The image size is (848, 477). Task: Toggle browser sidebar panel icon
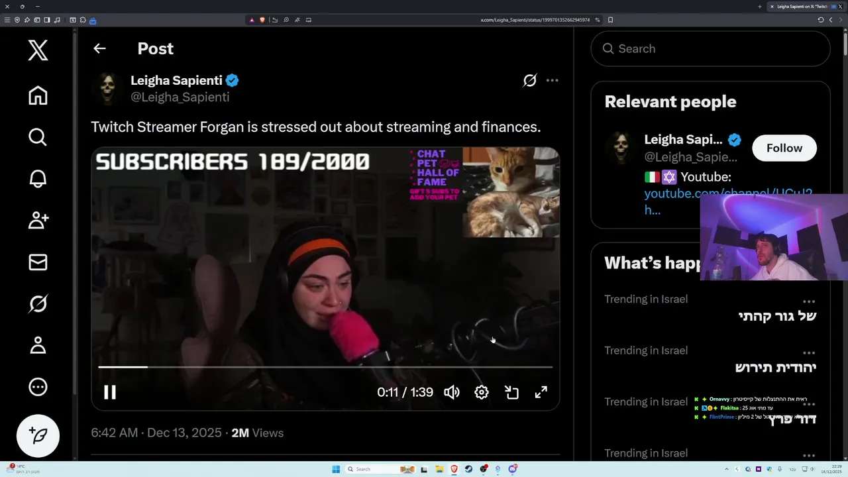[46, 20]
